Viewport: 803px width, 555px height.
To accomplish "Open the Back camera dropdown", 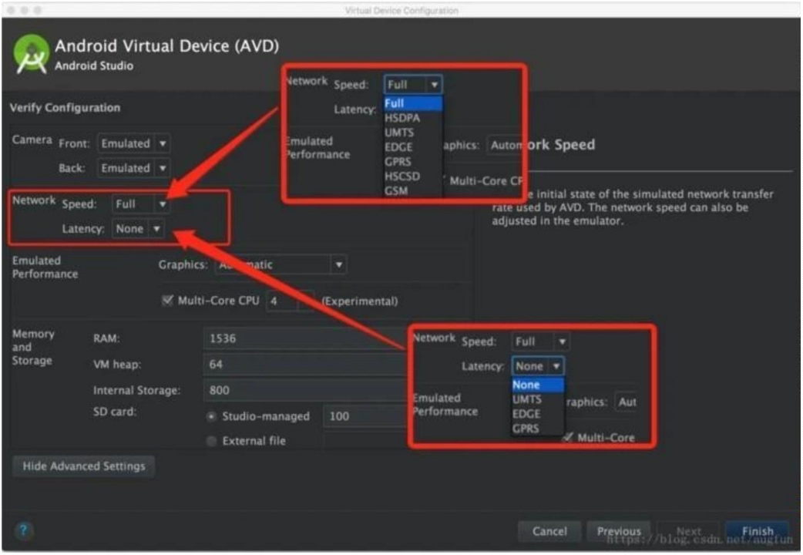I will (133, 168).
